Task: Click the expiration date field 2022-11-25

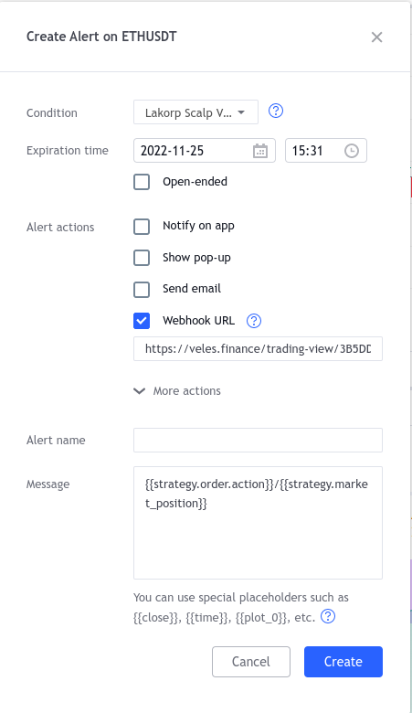Action: pyautogui.click(x=205, y=151)
